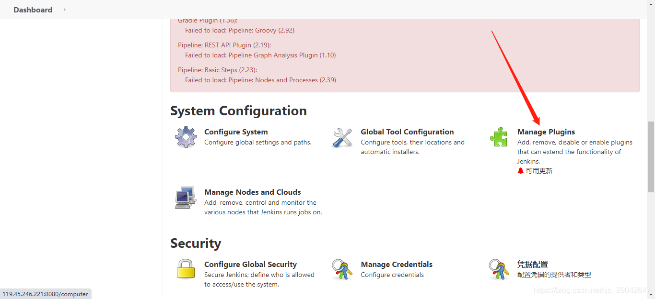Viewport: 655px width, 299px height.
Task: Click the 配置凭据的提供者和类型 description text
Action: click(x=554, y=275)
